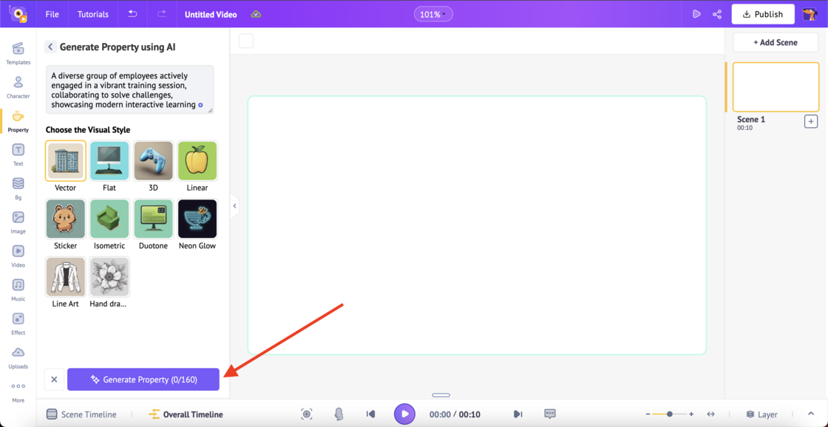This screenshot has width=828, height=427.
Task: Switch to the Scene Timeline tab
Action: click(x=81, y=414)
